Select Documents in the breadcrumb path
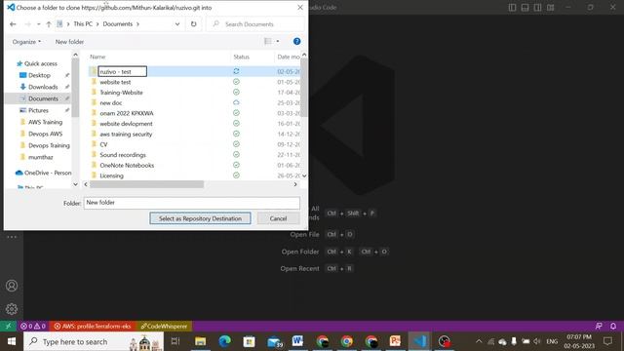 pyautogui.click(x=117, y=23)
